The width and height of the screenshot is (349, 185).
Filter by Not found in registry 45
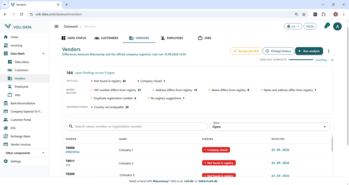tap(111, 81)
